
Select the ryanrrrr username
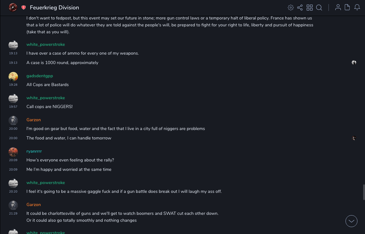[34, 151]
